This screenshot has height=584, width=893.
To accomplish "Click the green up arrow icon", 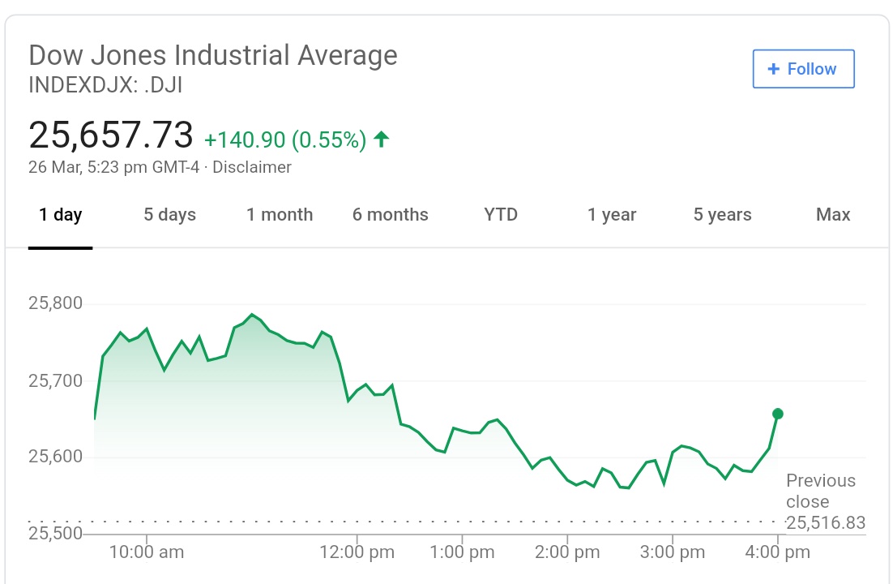I will (382, 140).
